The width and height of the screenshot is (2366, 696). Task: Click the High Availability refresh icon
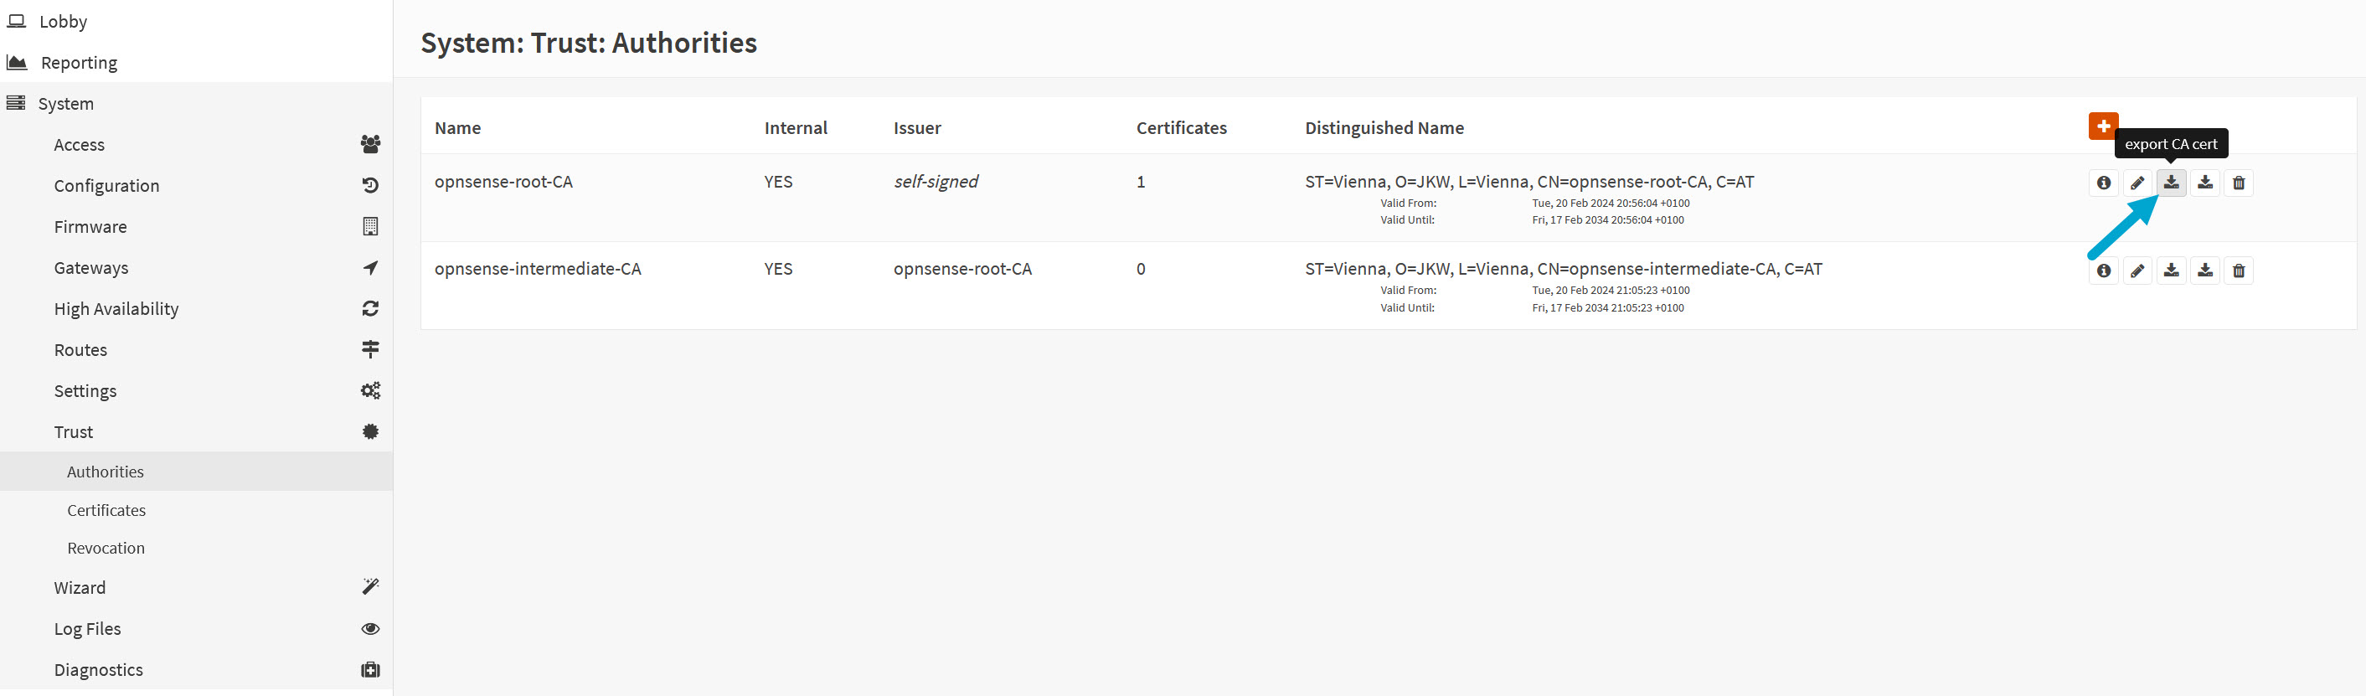(x=370, y=308)
